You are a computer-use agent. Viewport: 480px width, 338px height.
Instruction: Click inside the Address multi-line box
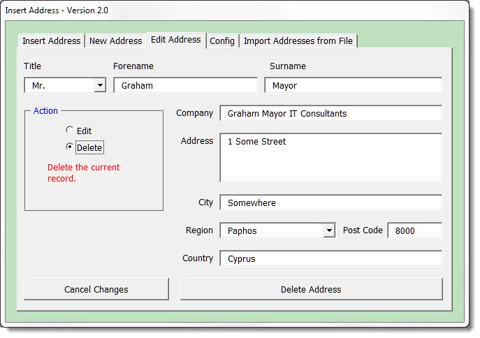pyautogui.click(x=331, y=158)
